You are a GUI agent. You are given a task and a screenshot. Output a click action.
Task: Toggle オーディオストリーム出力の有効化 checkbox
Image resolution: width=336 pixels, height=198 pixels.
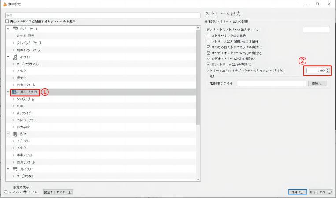(x=209, y=53)
